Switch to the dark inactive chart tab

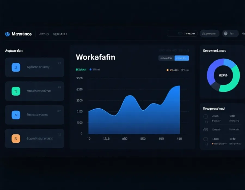tap(166, 58)
